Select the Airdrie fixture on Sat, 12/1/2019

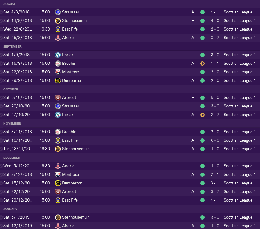point(130,226)
